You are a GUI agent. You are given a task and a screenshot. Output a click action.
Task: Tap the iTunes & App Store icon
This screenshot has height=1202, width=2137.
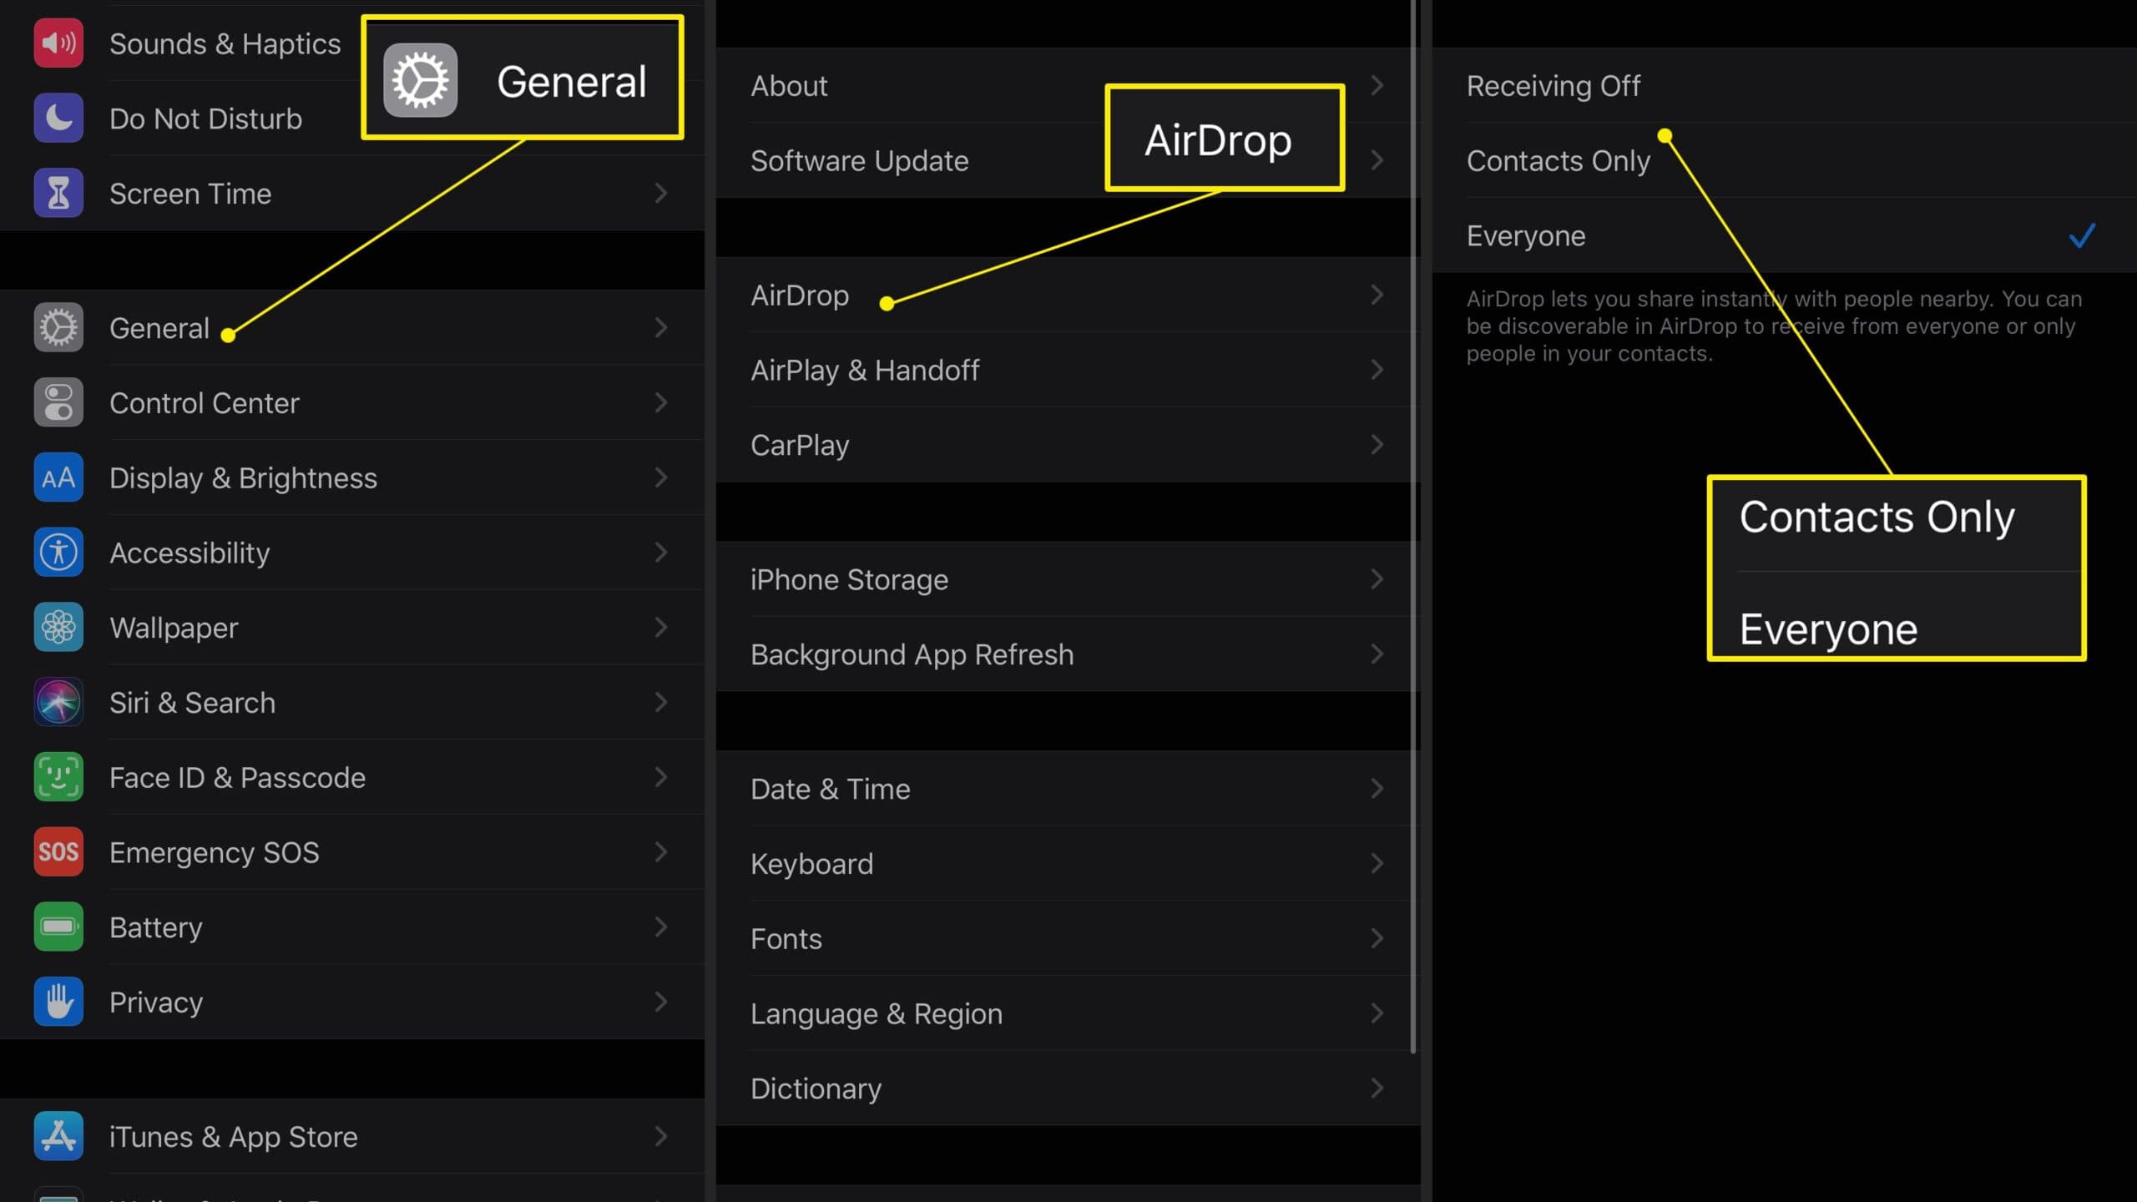[58, 1136]
